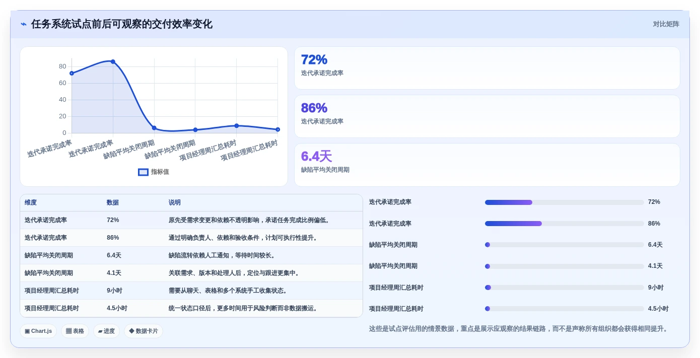Click the description starting 原先受需求变更和依赖不透明影响
The height and width of the screenshot is (358, 700).
click(x=250, y=220)
